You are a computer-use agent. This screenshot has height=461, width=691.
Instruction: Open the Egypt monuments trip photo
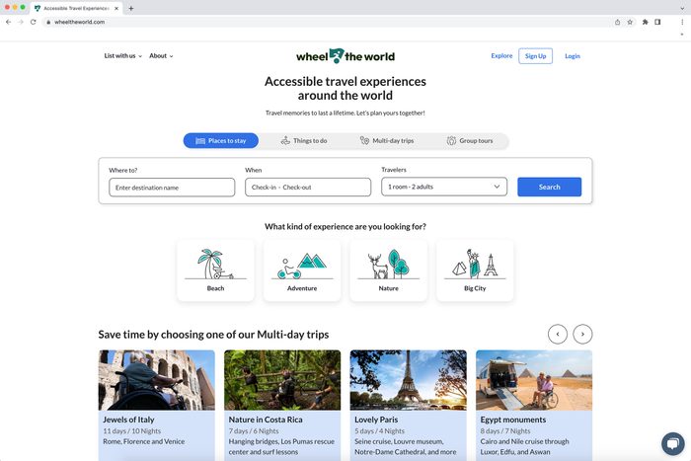[x=534, y=380]
